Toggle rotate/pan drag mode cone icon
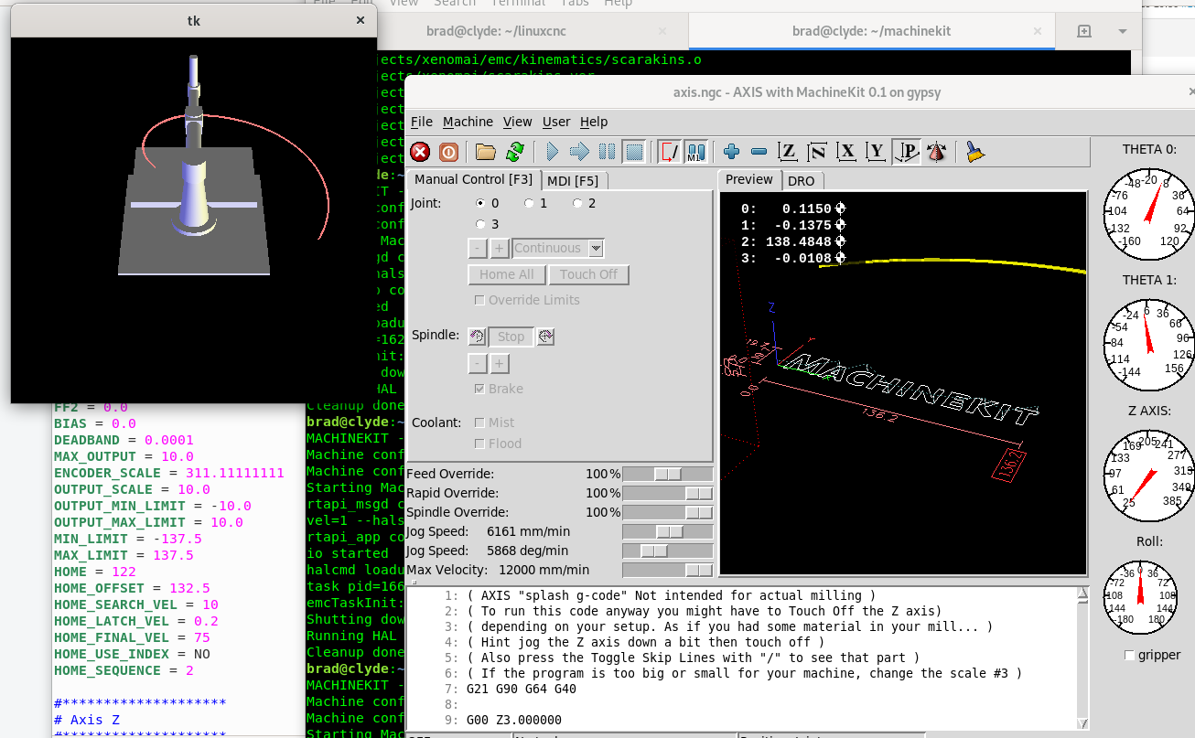1195x738 pixels. coord(935,152)
